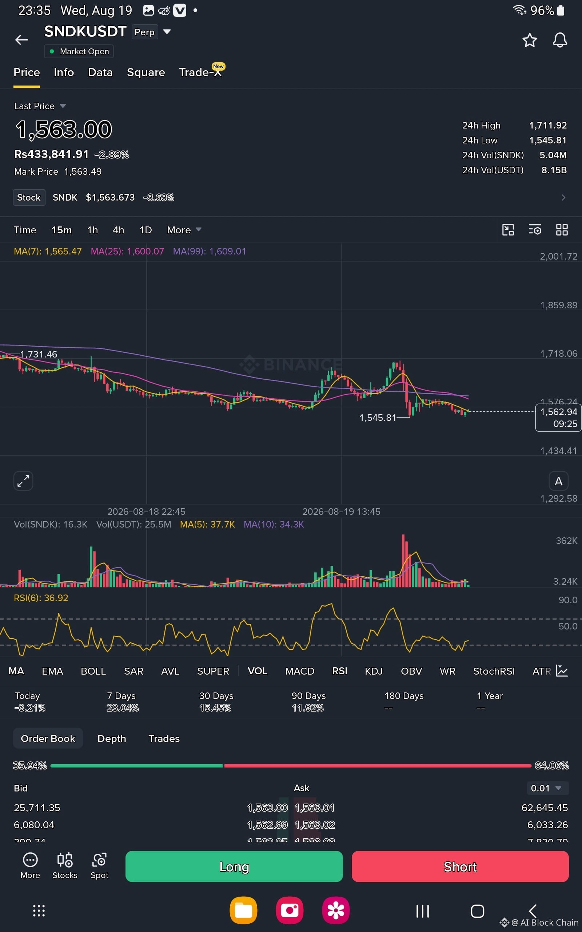The image size is (582, 932).
Task: Open the stock details chevron arrow
Action: tap(563, 198)
